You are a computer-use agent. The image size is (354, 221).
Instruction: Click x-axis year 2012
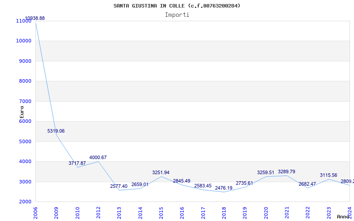[x=98, y=213]
